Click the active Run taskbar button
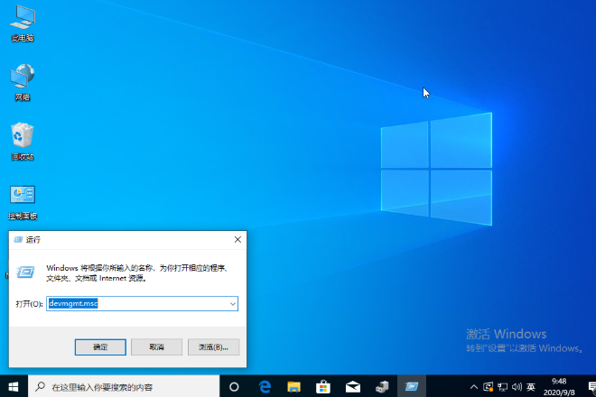 coord(412,387)
